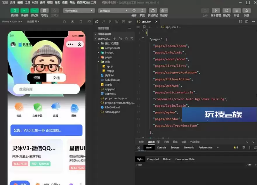This screenshot has height=185, width=257.
Task: Expand the 打开的编辑器 section
Action: coord(105,34)
